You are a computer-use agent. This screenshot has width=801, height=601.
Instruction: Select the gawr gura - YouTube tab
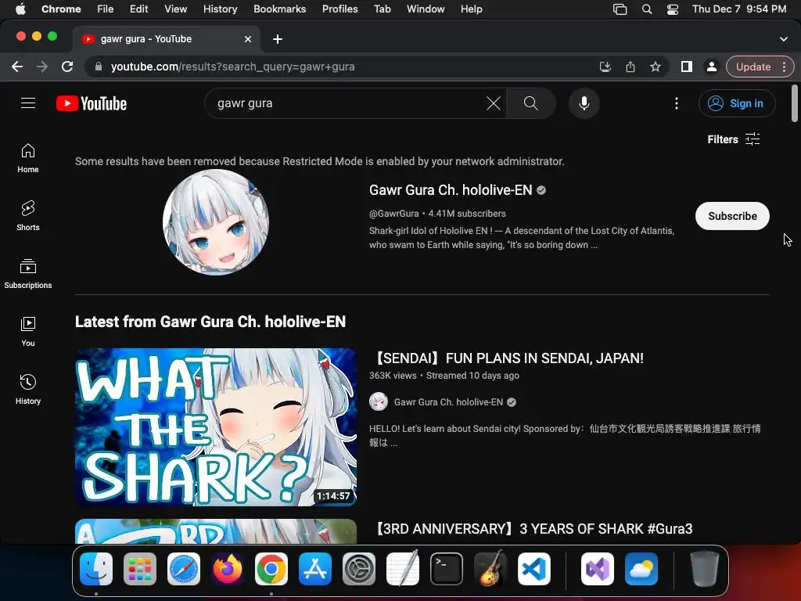167,39
